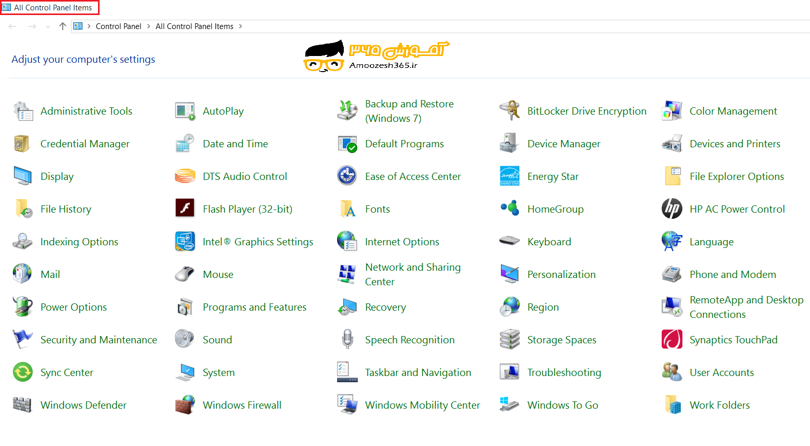This screenshot has width=810, height=446.
Task: Go back with the Back arrow
Action: tap(12, 26)
